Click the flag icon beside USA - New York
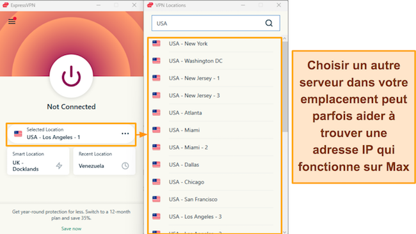416x234 pixels. point(156,43)
